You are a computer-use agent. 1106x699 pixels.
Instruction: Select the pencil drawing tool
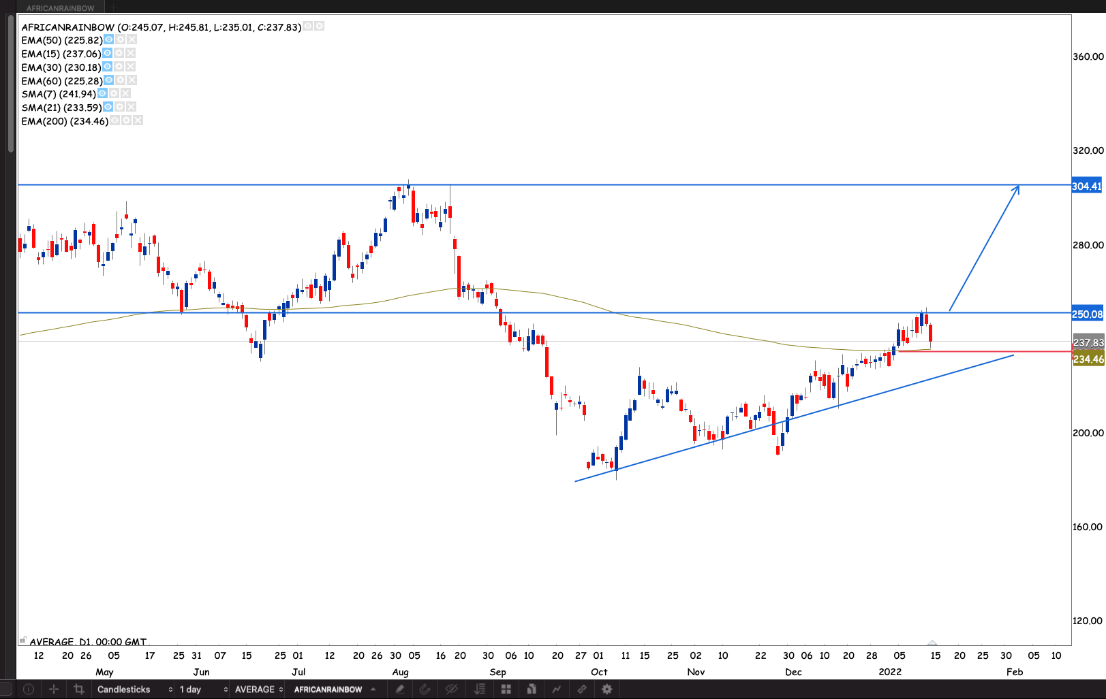[400, 689]
